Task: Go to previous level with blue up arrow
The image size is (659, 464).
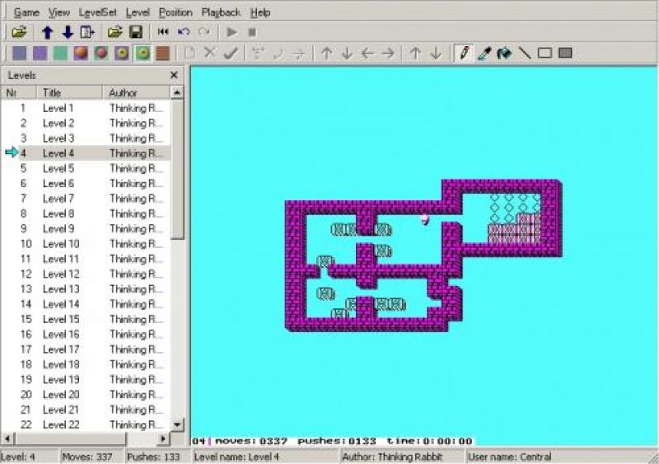Action: [48, 32]
